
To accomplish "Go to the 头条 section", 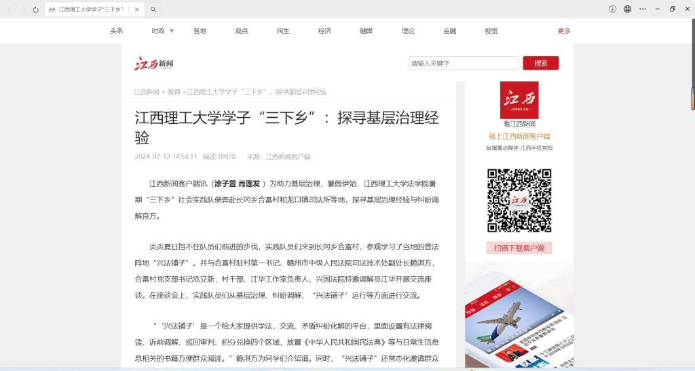I will (x=117, y=31).
